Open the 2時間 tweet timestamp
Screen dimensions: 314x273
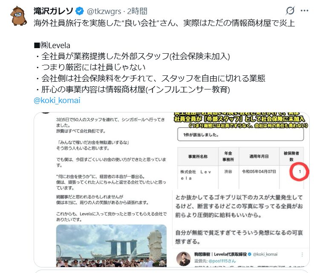click(137, 11)
